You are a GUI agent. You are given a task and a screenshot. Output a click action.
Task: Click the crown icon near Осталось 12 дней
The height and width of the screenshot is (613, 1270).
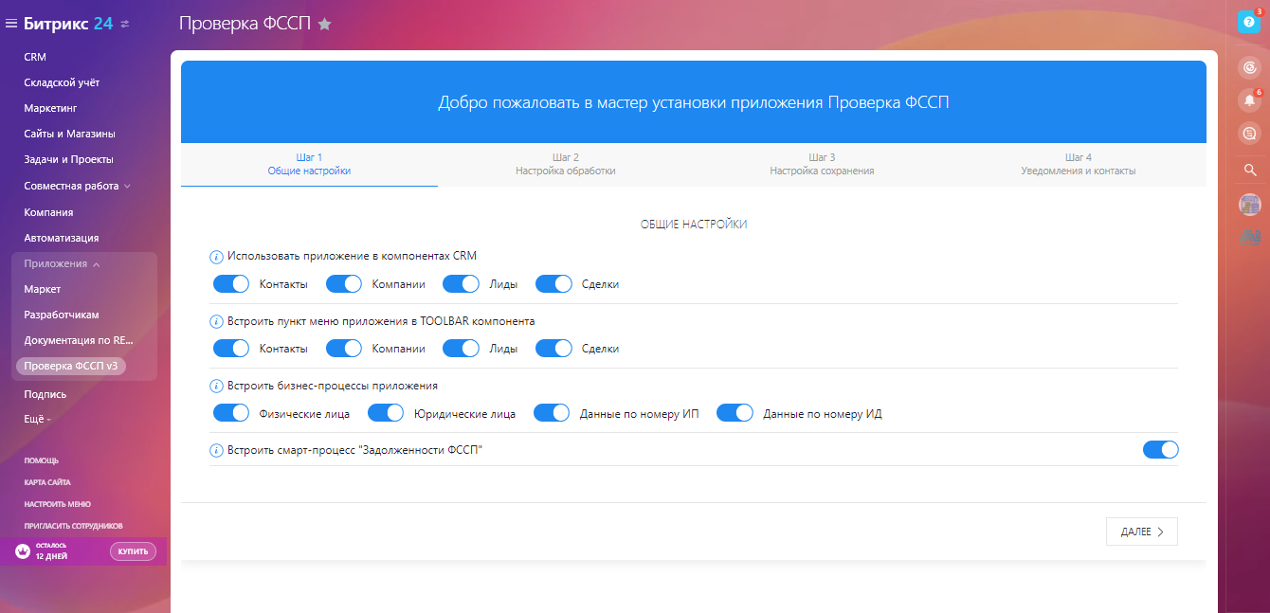23,551
